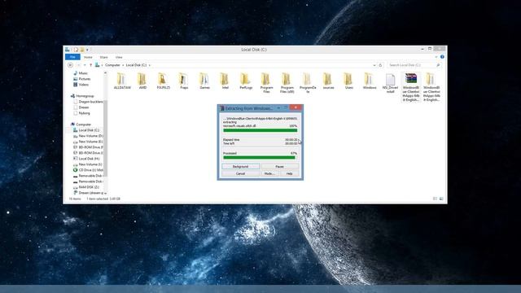Select RAM DISK (Z:) in navigation pane
The width and height of the screenshot is (521, 293).
coord(86,187)
